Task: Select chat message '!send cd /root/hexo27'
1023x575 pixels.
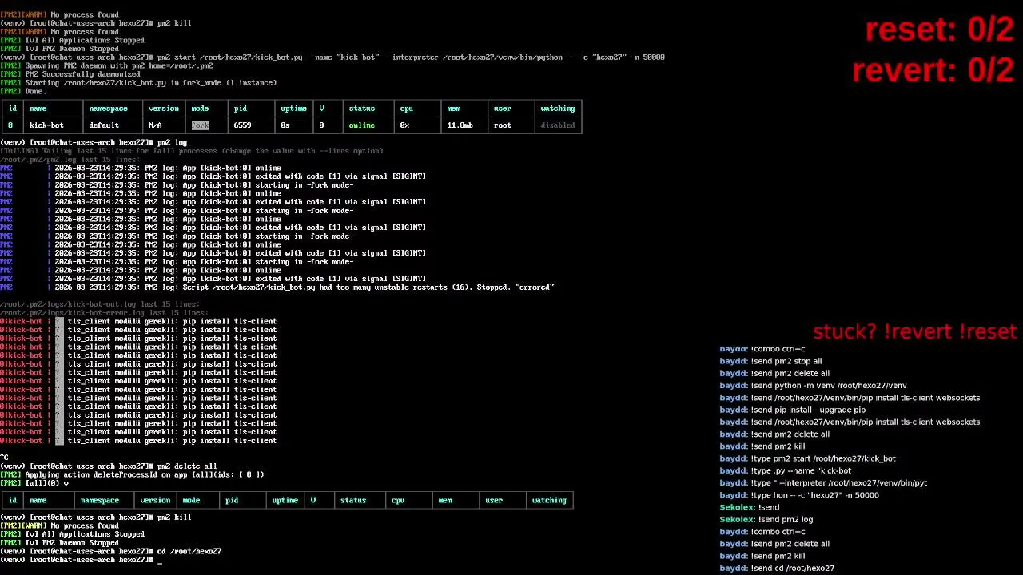Action: pyautogui.click(x=777, y=568)
